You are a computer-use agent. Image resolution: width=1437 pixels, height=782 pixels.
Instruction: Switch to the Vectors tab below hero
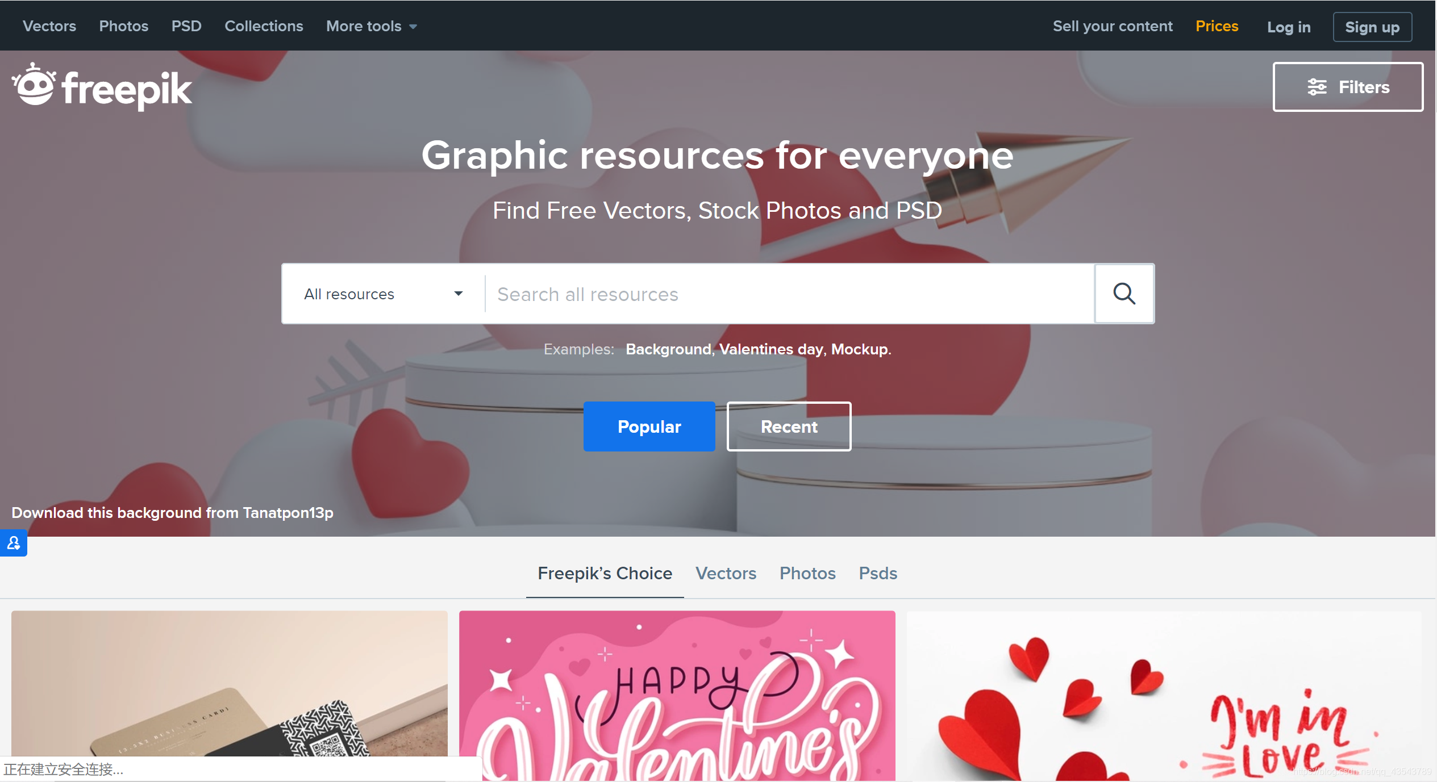pos(726,573)
